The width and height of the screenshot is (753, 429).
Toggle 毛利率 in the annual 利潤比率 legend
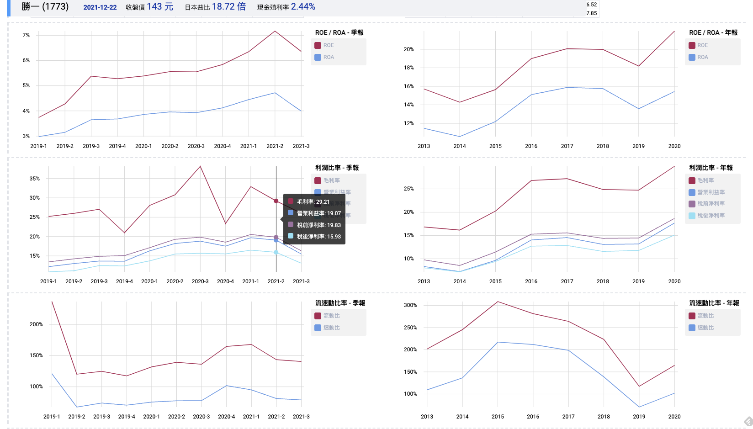701,180
